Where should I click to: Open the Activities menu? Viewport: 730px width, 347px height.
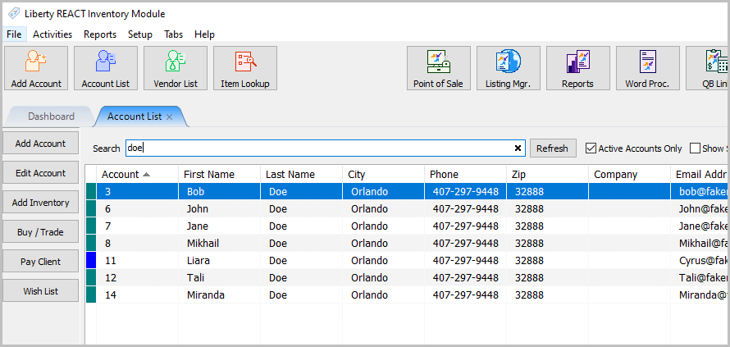(x=52, y=34)
